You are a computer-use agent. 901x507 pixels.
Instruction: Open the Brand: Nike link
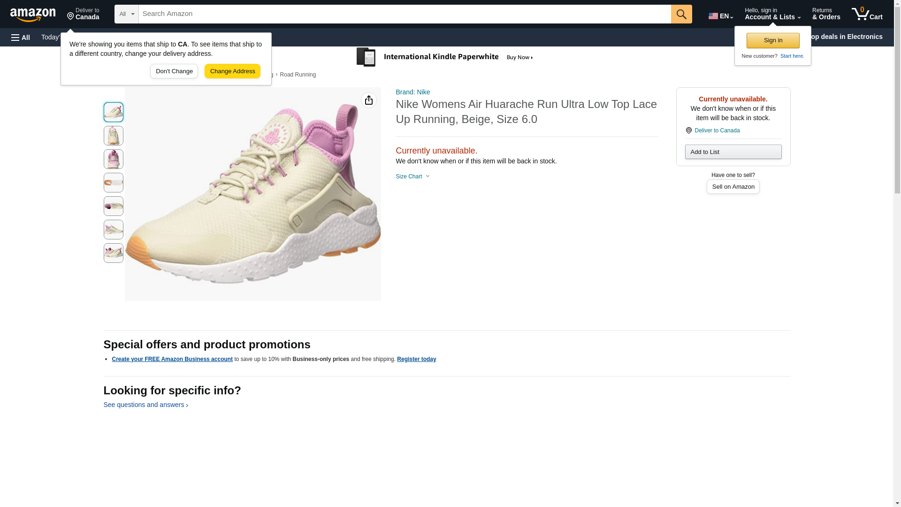[412, 92]
